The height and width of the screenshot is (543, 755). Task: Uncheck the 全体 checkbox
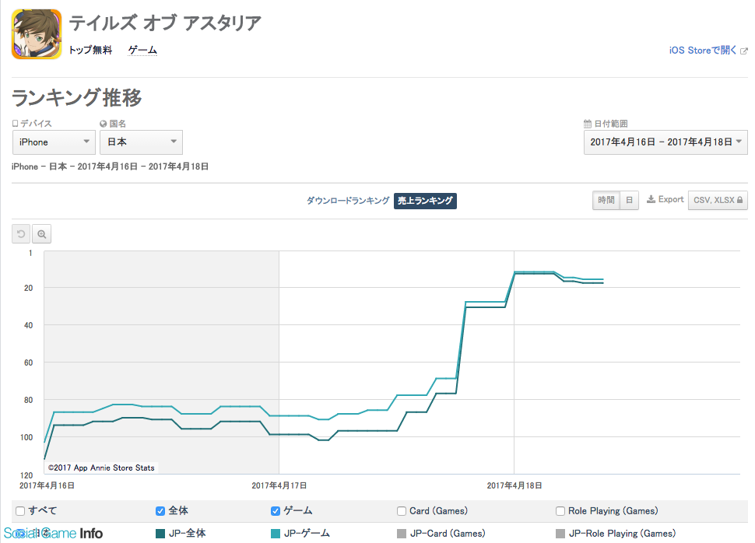click(160, 511)
